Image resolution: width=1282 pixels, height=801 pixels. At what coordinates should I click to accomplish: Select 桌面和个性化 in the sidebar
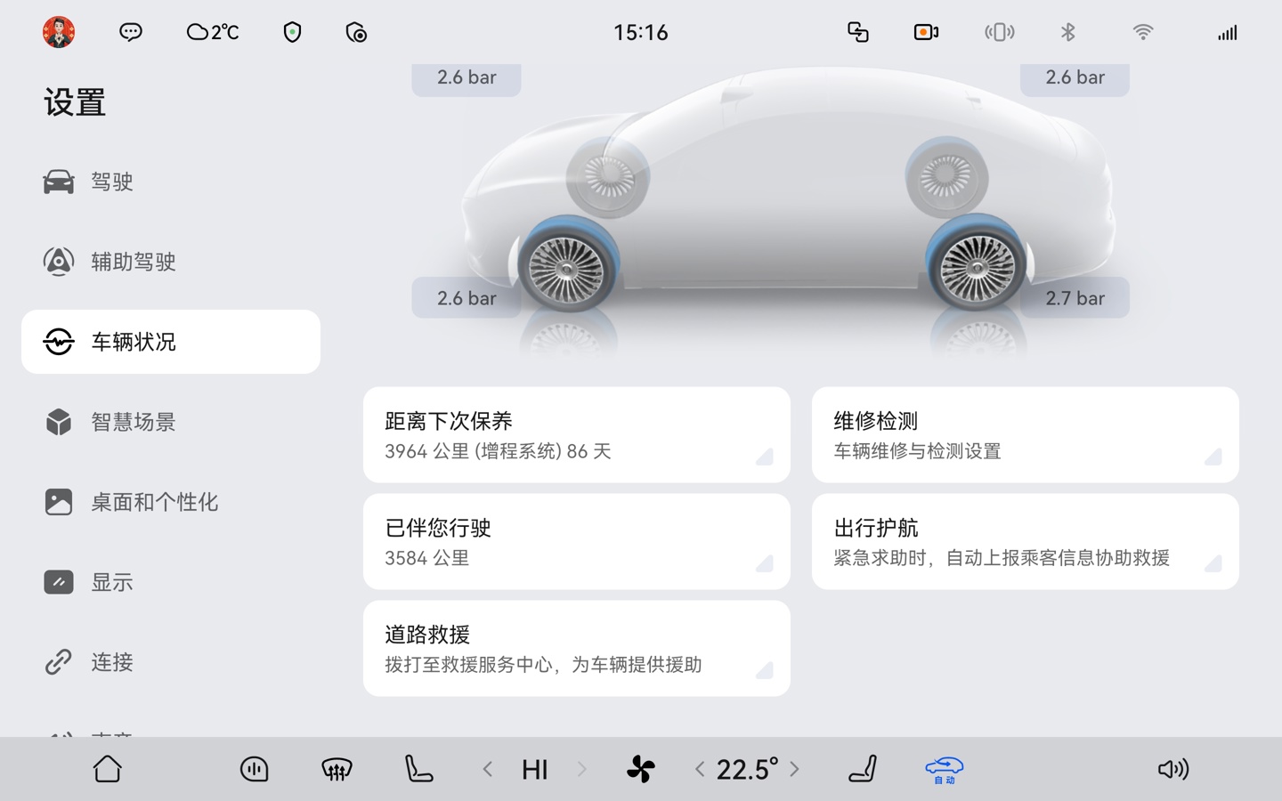tap(154, 502)
